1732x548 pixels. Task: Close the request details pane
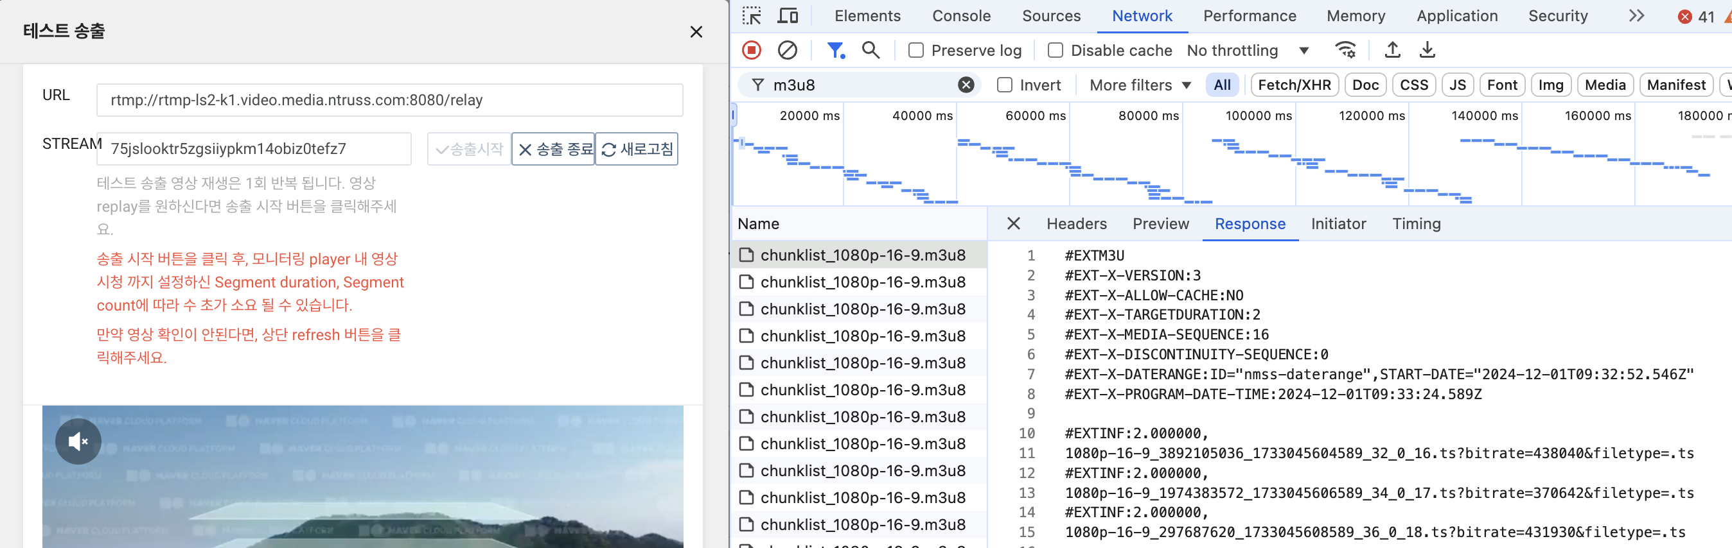(1013, 224)
